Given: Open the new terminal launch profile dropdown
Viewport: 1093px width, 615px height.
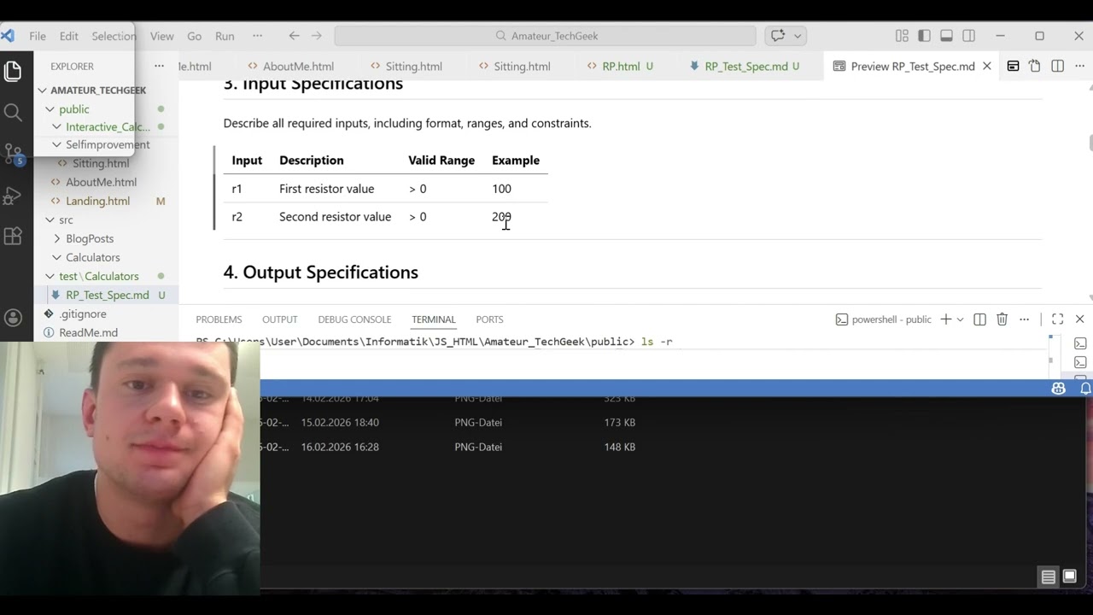Looking at the screenshot, I should 961,319.
